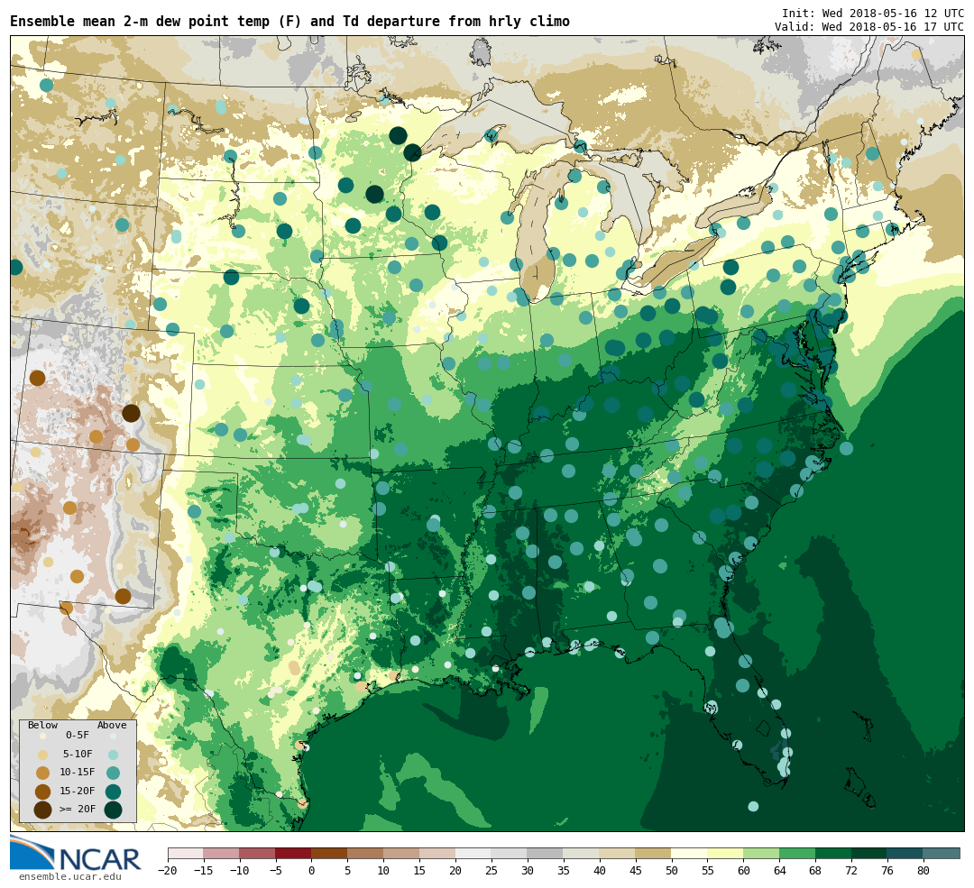974x888 pixels.
Task: Click the -15 to -10 colorbar swatch
Action: click(x=222, y=854)
